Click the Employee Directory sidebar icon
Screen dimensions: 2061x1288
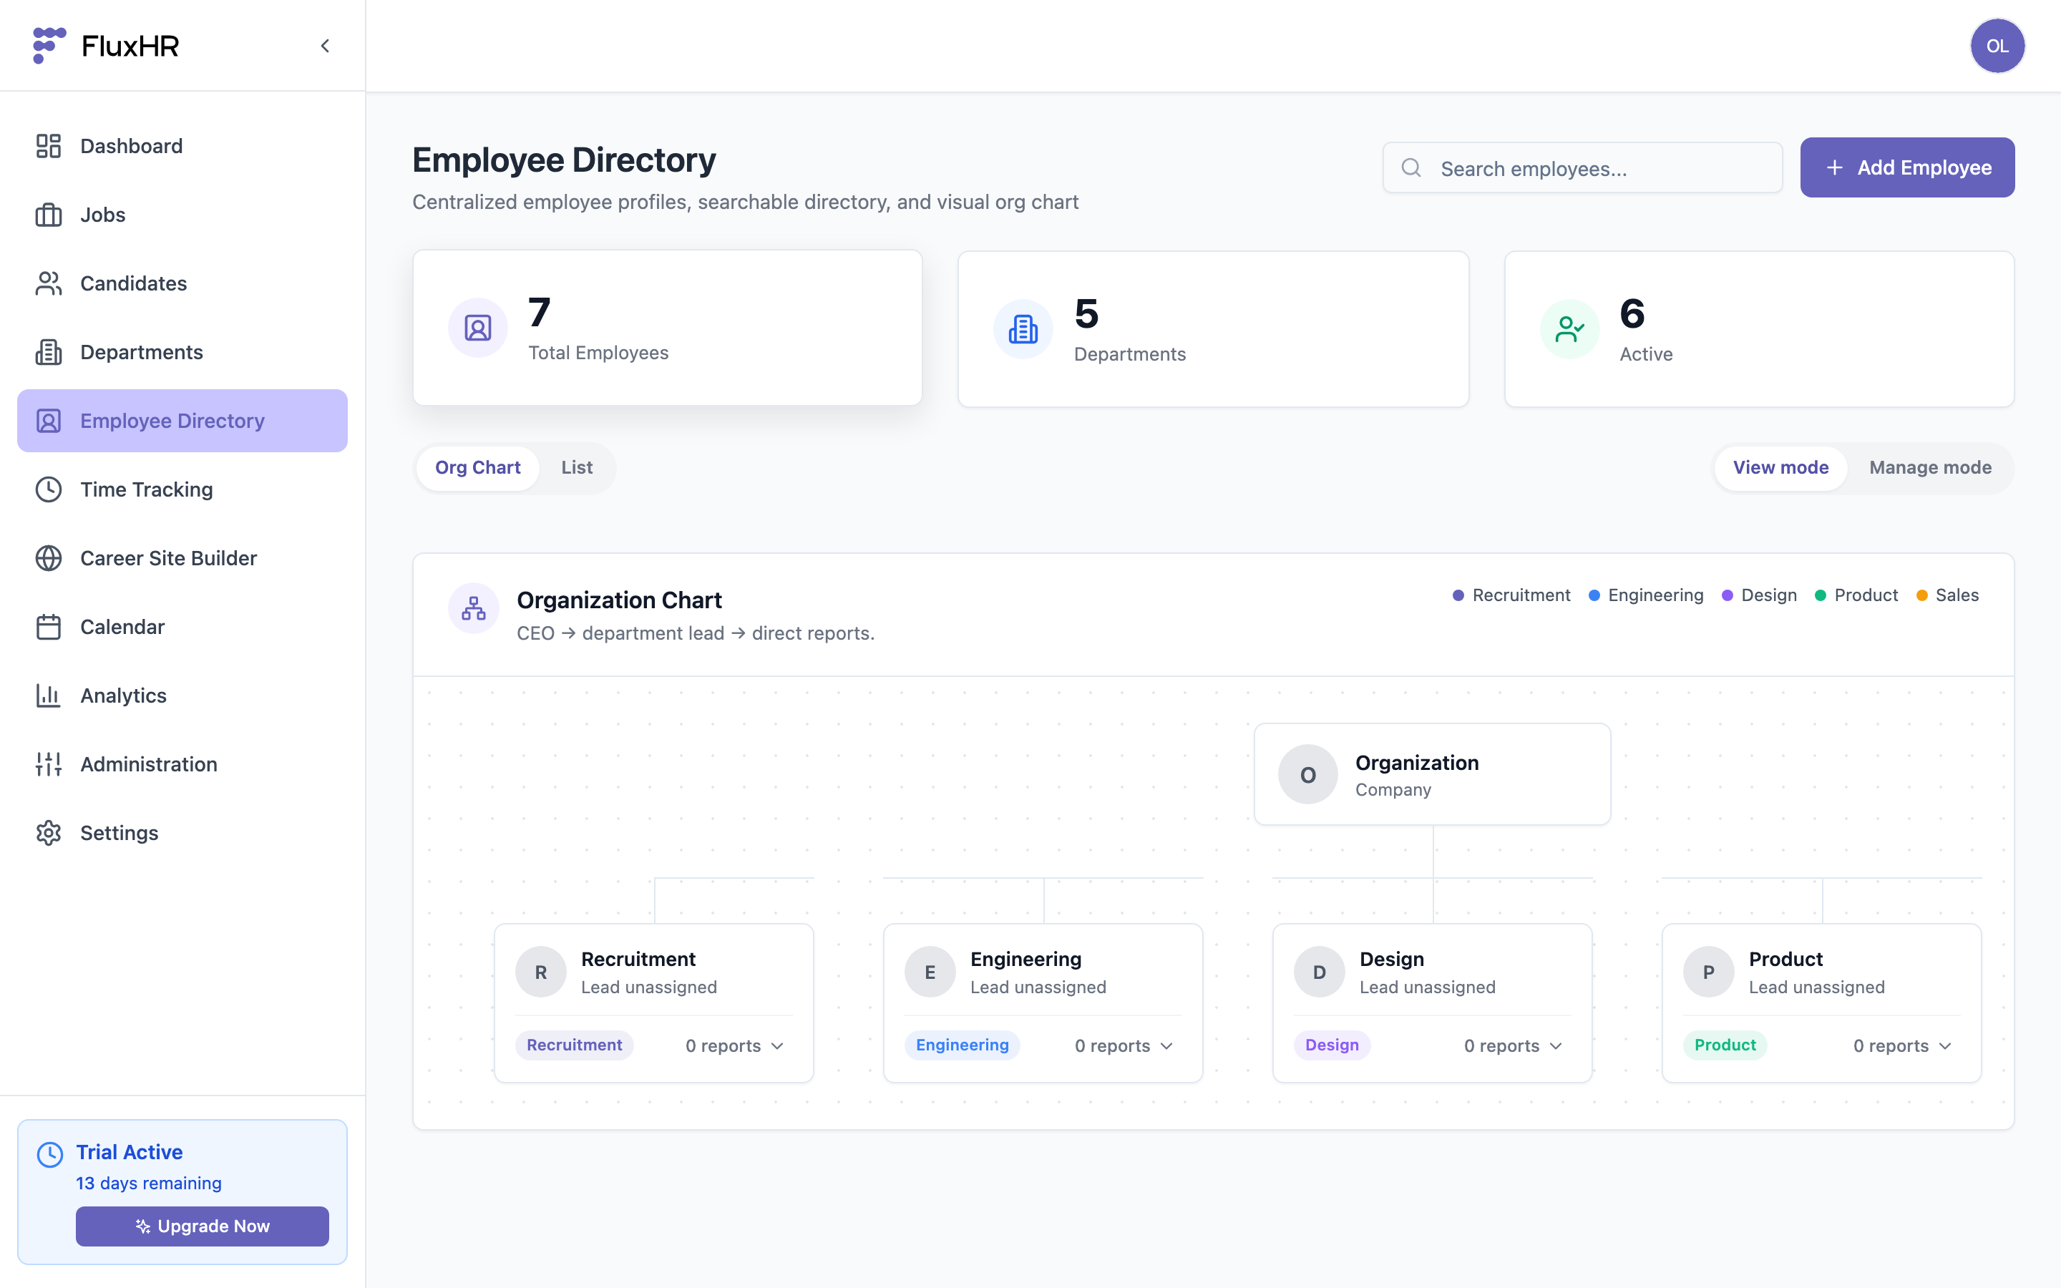coord(49,421)
